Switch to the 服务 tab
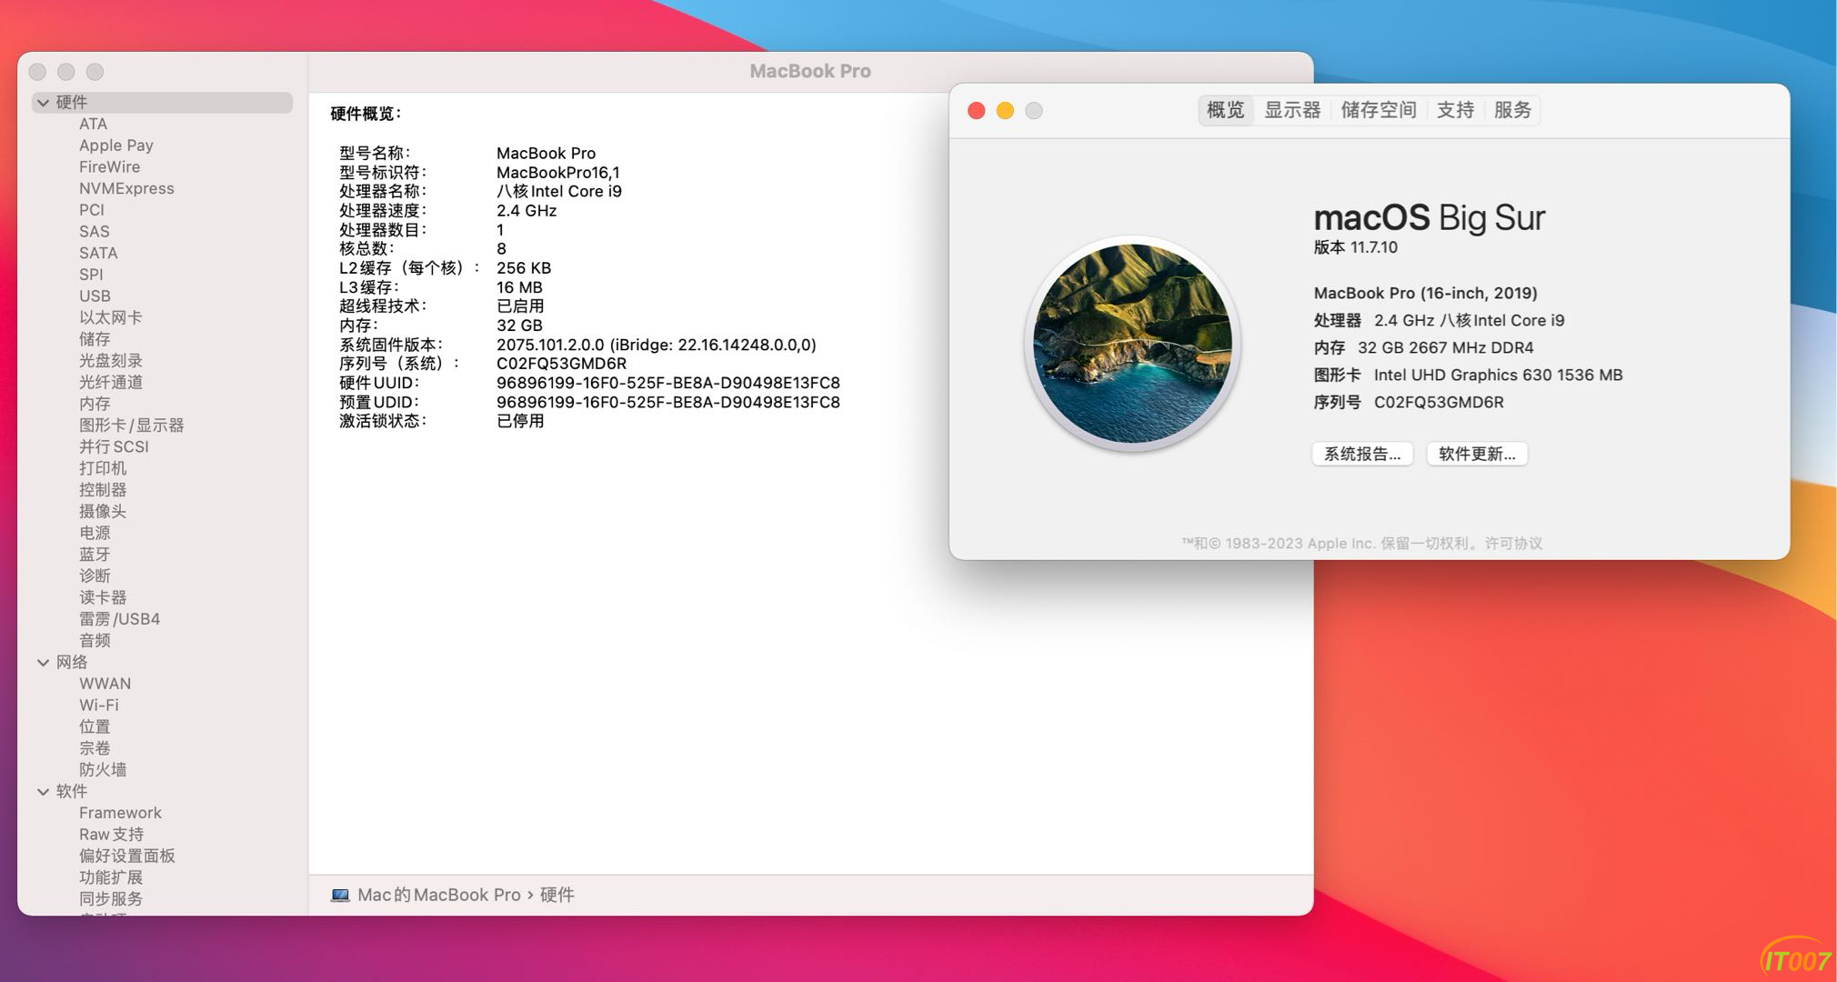Screen dimensions: 1837x982 [1512, 110]
